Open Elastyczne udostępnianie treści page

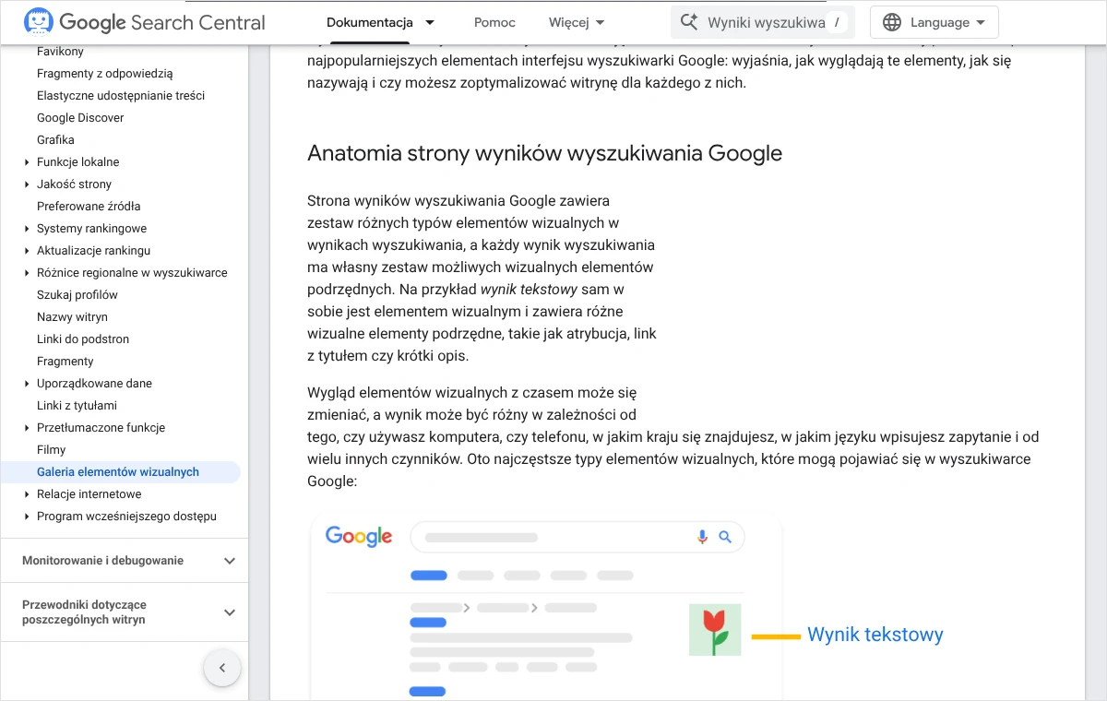click(121, 96)
